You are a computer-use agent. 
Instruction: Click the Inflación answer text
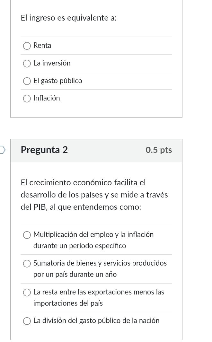[47, 98]
